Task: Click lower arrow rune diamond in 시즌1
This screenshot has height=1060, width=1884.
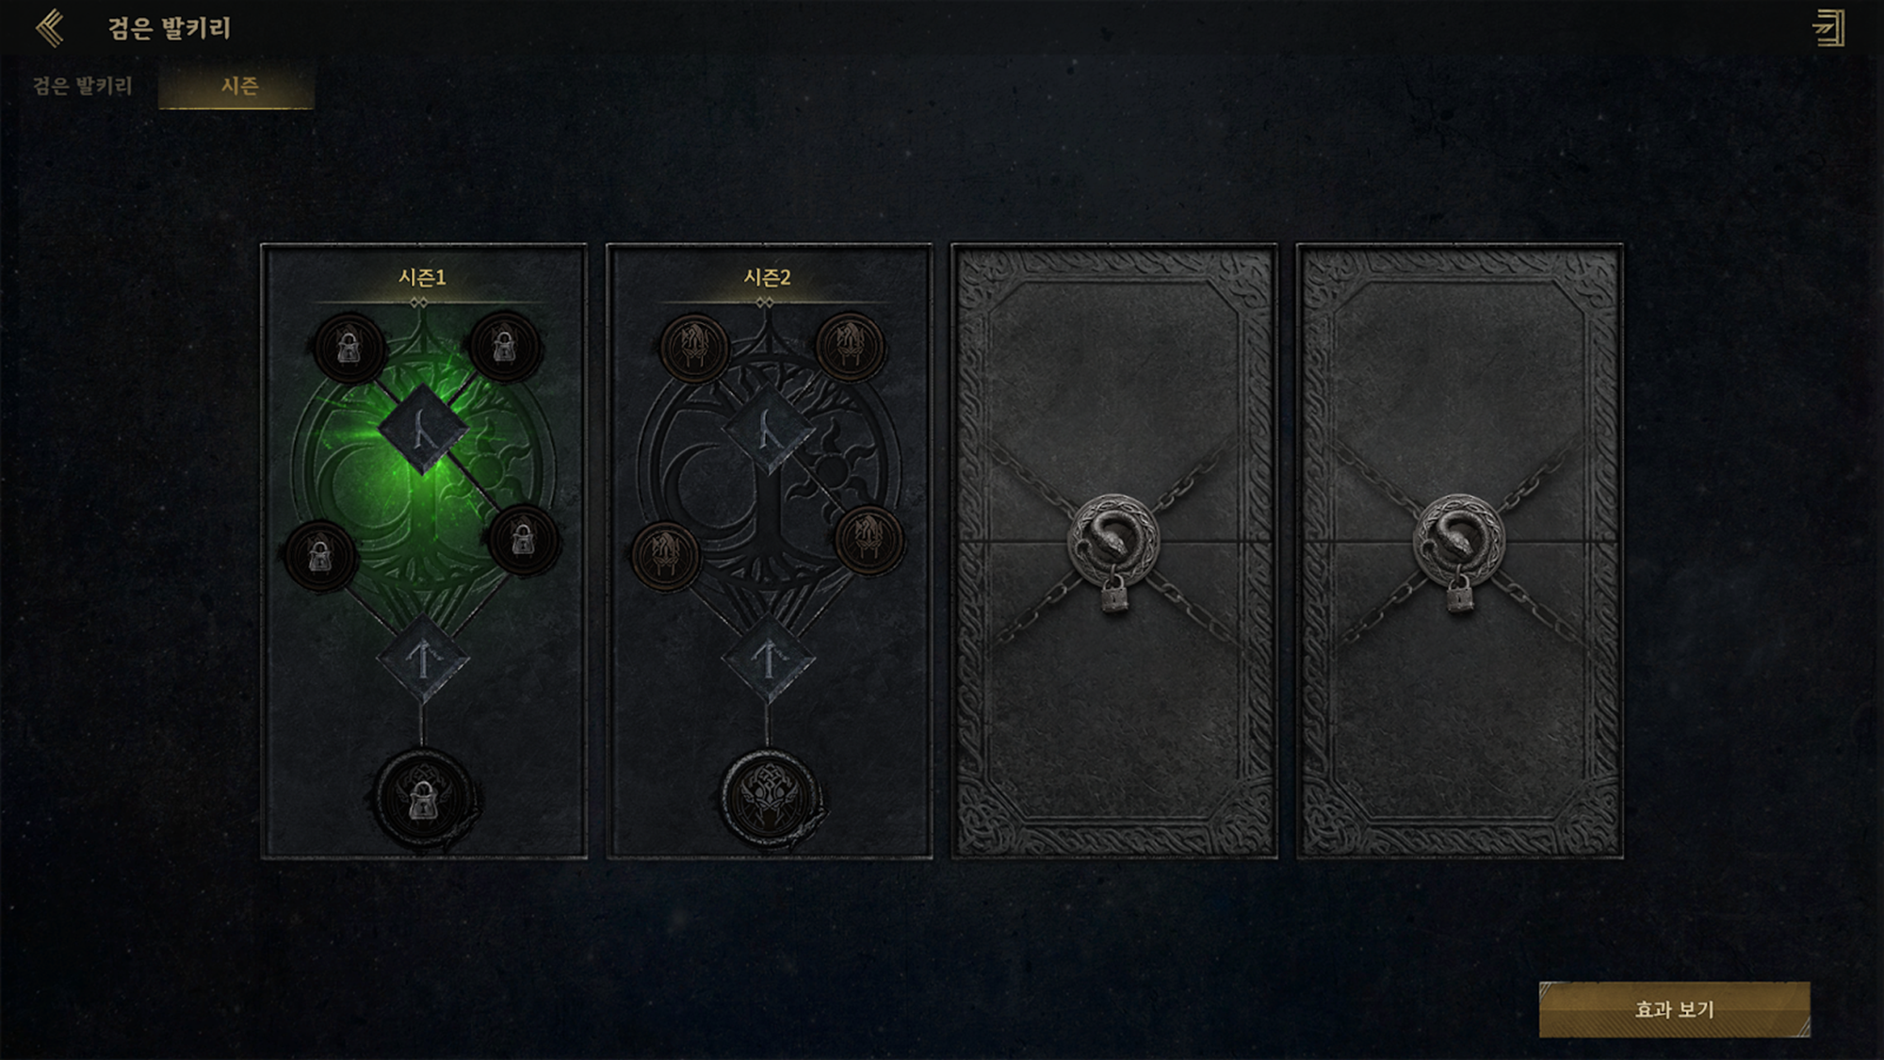Action: pyautogui.click(x=423, y=660)
